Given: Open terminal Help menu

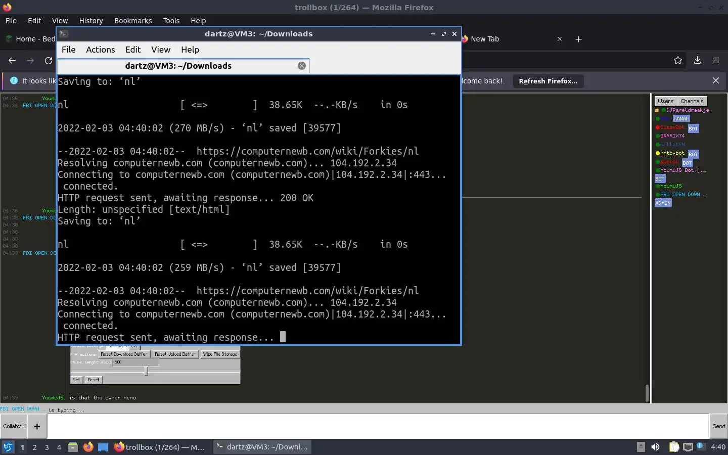Looking at the screenshot, I should click(x=190, y=50).
